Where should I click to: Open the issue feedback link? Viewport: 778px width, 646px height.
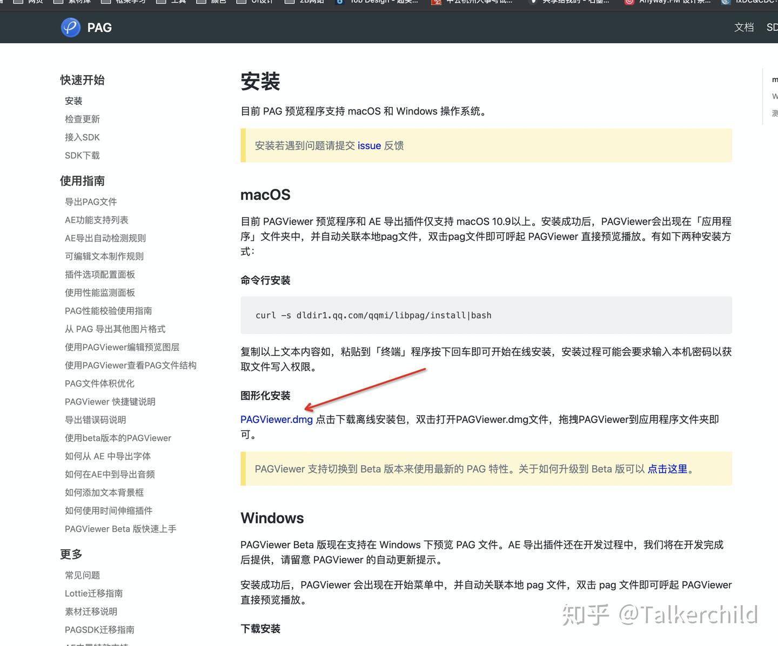[369, 145]
